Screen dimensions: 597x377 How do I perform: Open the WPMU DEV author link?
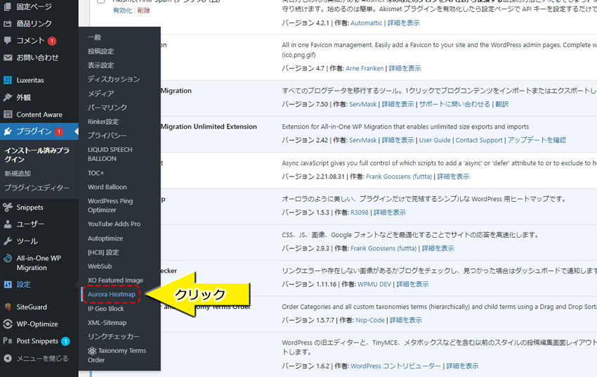click(374, 284)
